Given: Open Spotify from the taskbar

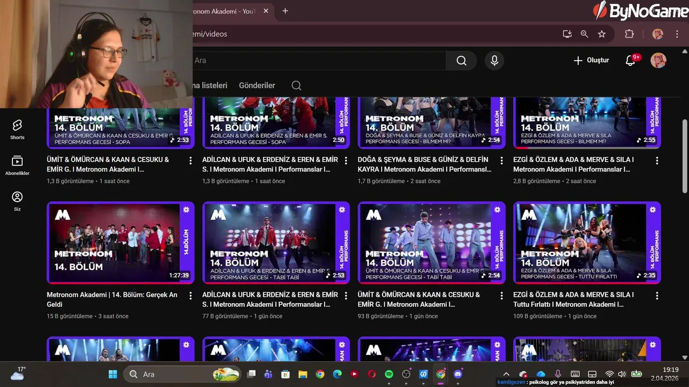Looking at the screenshot, I should (x=389, y=374).
